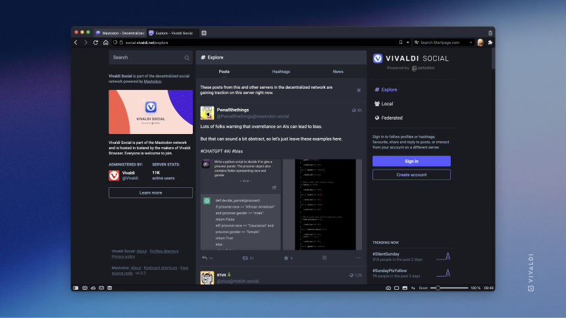Screen dimensions: 566x318
Task: Open the extensions puzzle icon
Action: [x=490, y=43]
